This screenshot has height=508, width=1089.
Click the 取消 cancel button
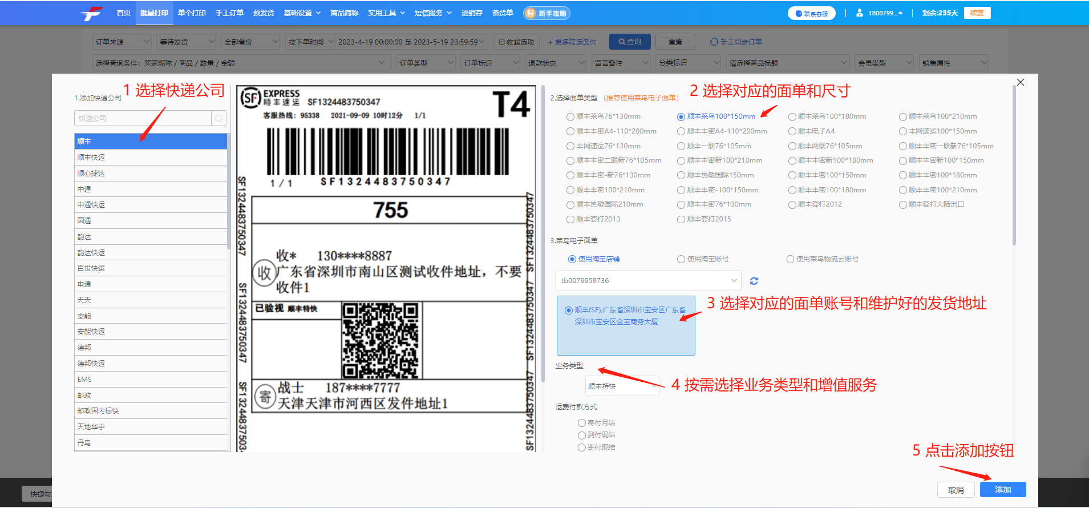956,490
